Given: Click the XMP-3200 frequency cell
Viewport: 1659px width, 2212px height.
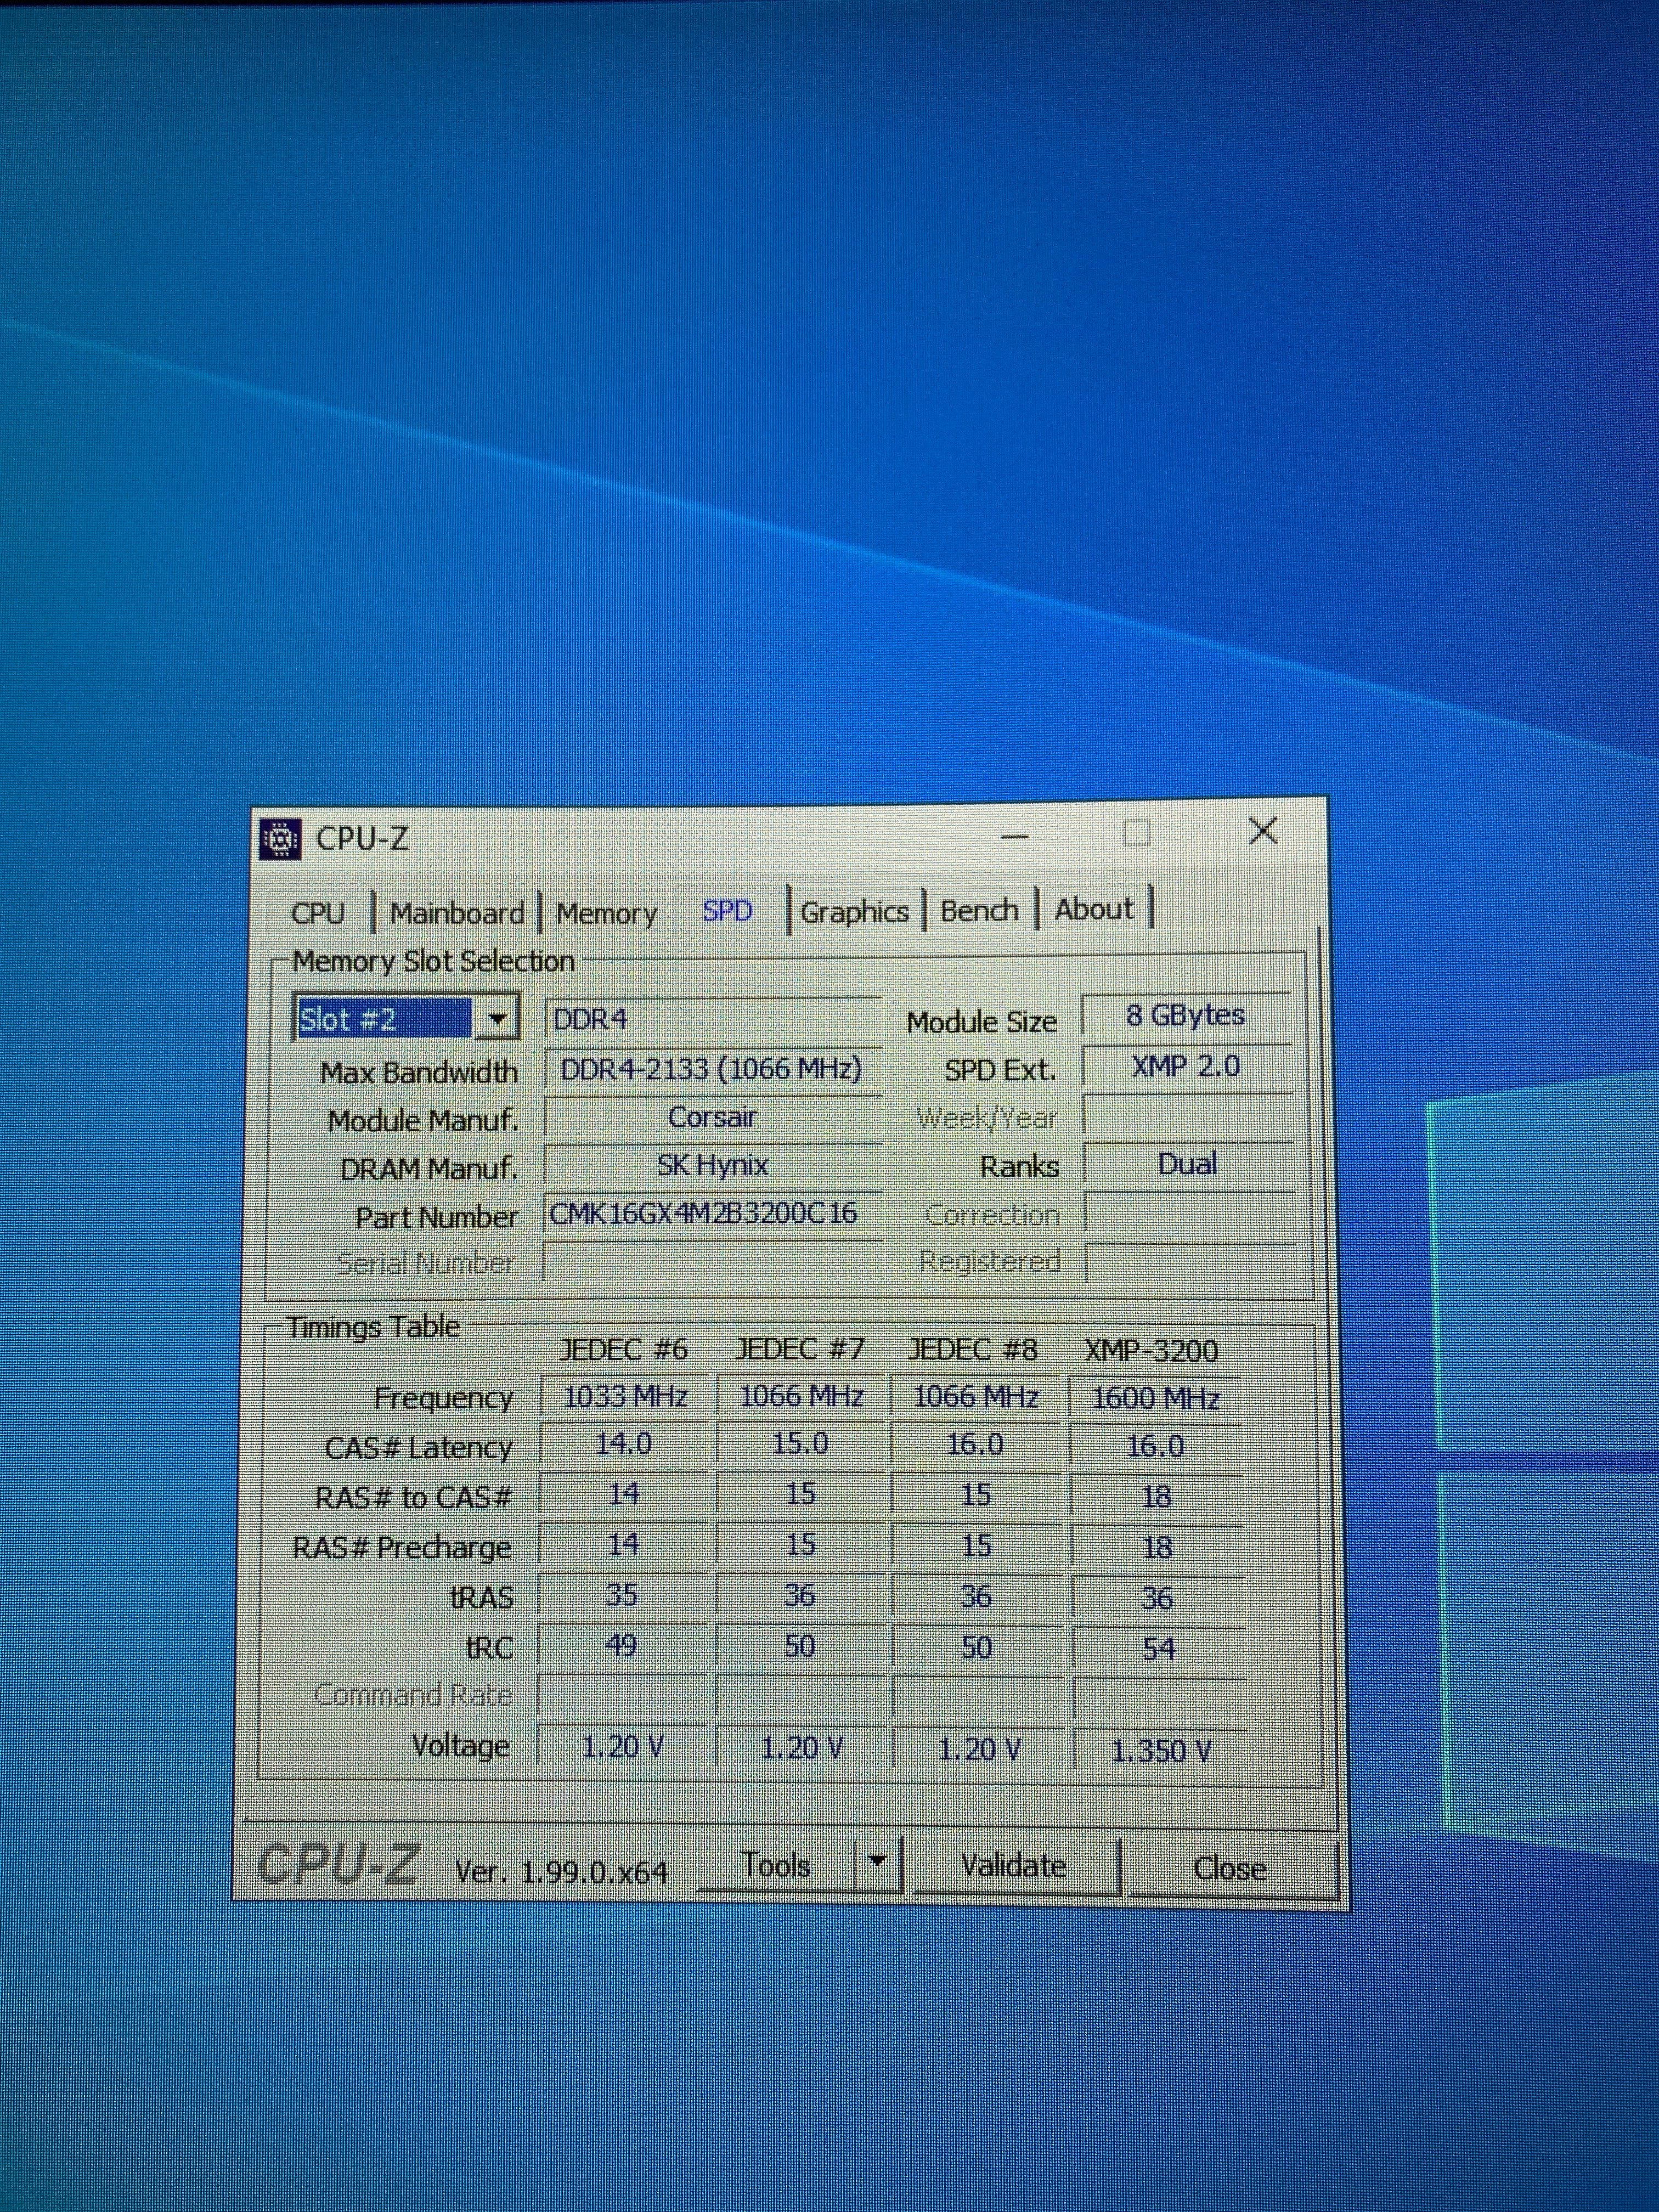Looking at the screenshot, I should coord(1155,1398).
